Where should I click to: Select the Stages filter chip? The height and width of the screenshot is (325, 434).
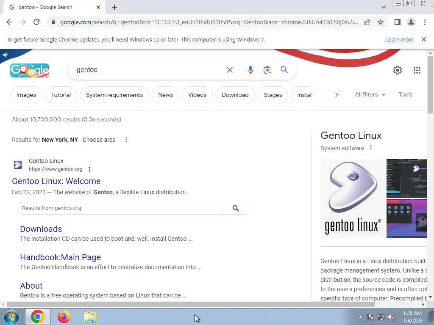[273, 95]
